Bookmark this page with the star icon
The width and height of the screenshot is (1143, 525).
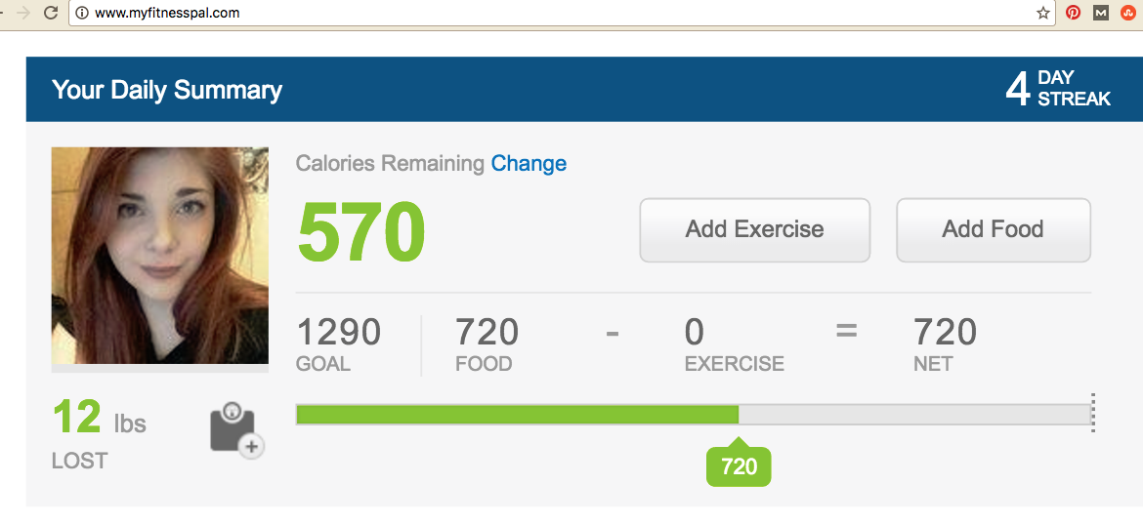tap(1043, 14)
